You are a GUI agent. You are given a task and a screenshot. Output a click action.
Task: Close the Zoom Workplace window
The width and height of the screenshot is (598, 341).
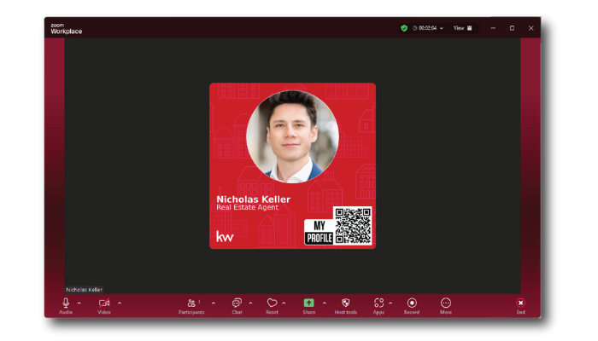click(x=531, y=28)
